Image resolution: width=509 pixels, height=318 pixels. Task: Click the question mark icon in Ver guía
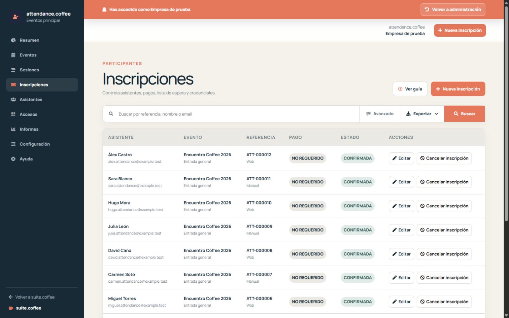tap(400, 89)
